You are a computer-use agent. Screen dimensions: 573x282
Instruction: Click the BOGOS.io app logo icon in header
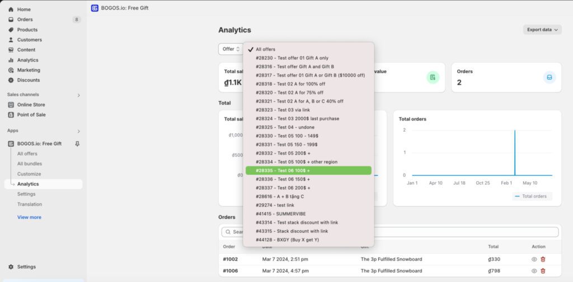tap(95, 8)
